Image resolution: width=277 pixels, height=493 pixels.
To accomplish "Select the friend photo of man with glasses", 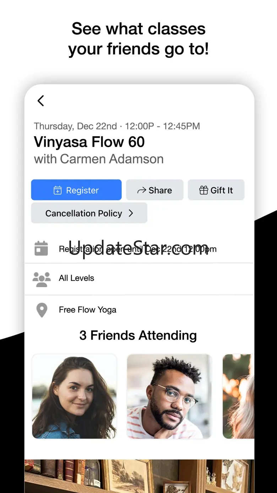I will pyautogui.click(x=169, y=396).
